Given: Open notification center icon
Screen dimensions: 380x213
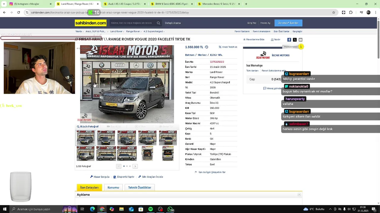Looking at the screenshot, I should 374,209.
